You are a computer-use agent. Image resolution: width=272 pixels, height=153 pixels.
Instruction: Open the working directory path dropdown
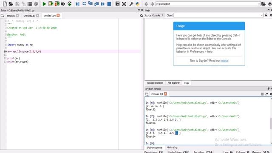[259, 4]
